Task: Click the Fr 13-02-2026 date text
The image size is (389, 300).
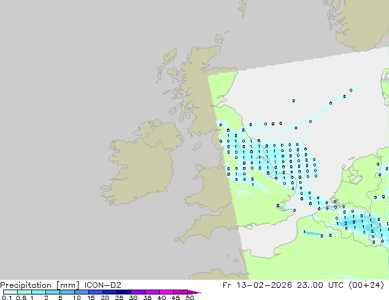Action: pyautogui.click(x=270, y=285)
